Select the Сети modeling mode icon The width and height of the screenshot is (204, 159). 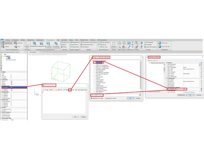point(15,46)
